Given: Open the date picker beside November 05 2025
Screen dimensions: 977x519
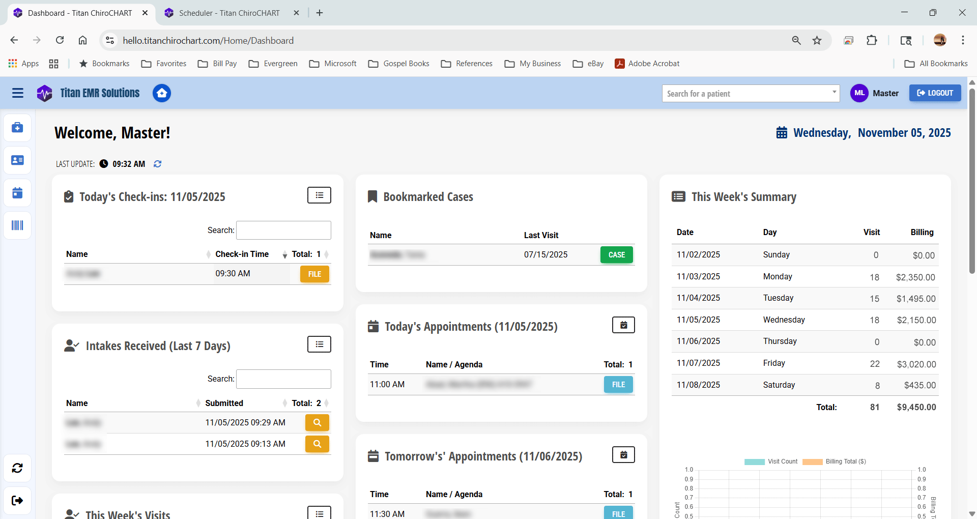Looking at the screenshot, I should (782, 132).
